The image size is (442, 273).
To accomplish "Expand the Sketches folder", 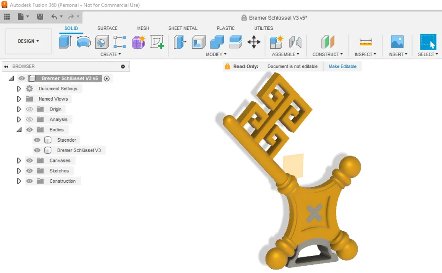I will 19,171.
